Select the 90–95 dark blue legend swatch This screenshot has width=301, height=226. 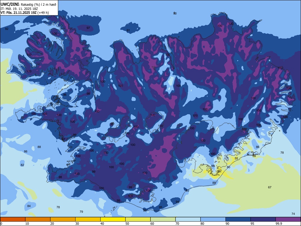coord(238,219)
